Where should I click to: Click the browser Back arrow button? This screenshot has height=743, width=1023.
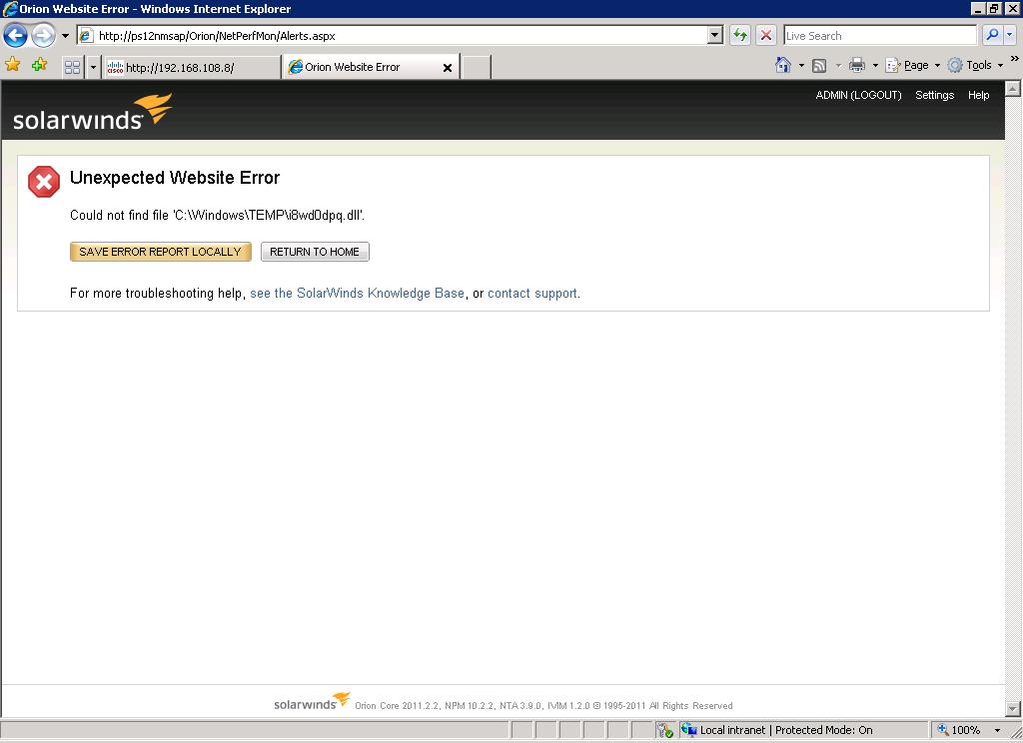click(16, 35)
